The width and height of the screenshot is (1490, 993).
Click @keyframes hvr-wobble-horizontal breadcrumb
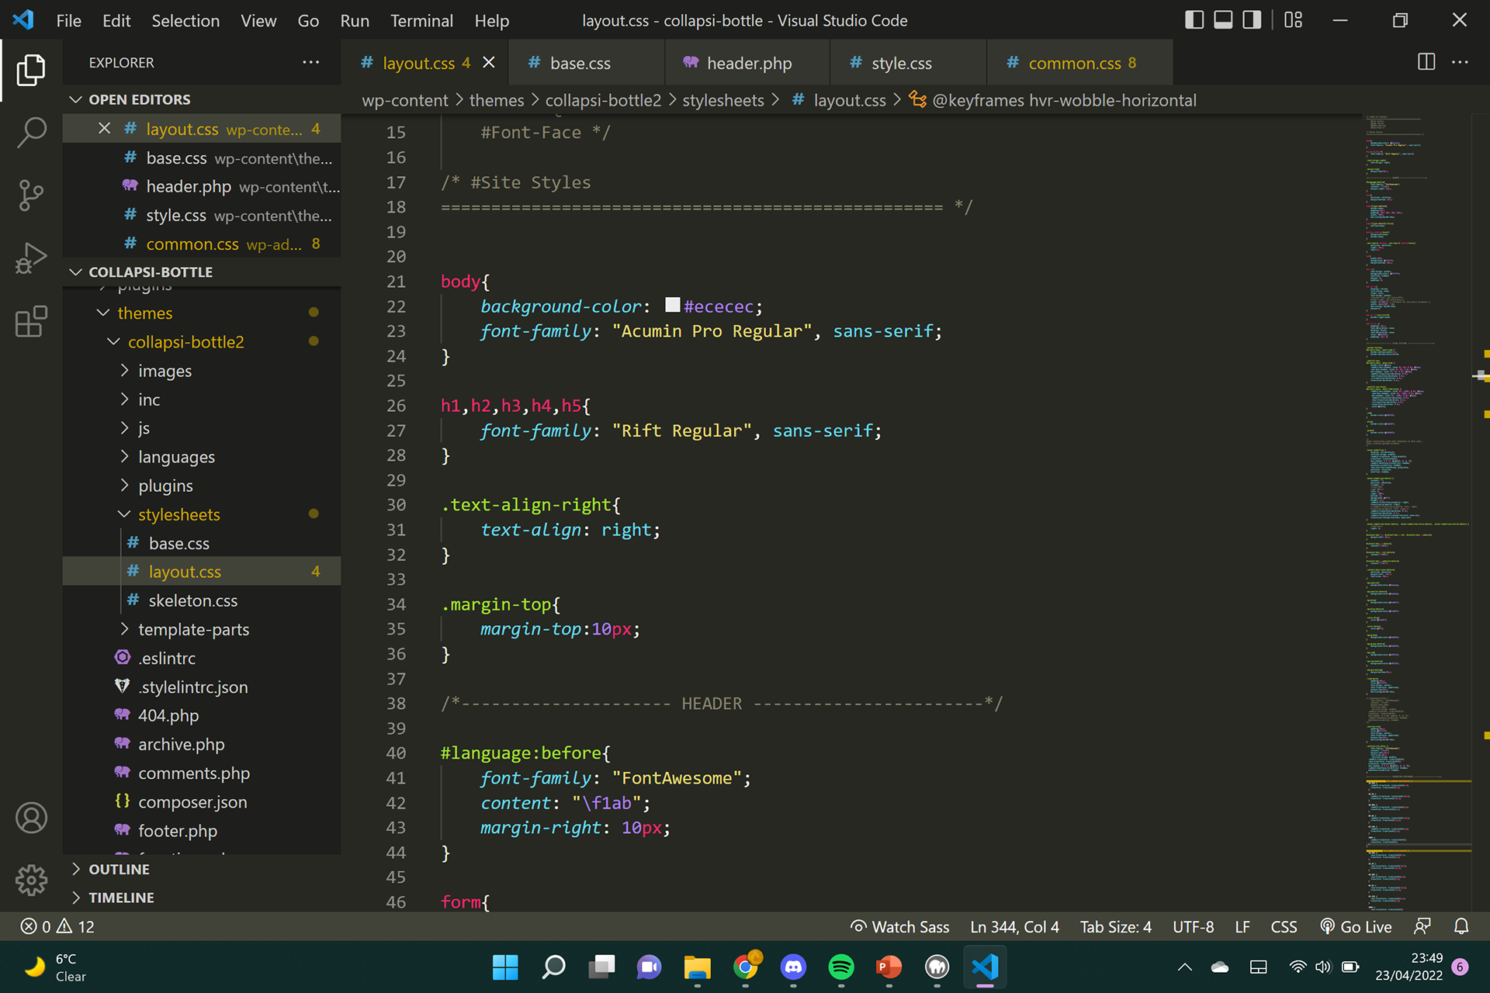[x=1053, y=100]
